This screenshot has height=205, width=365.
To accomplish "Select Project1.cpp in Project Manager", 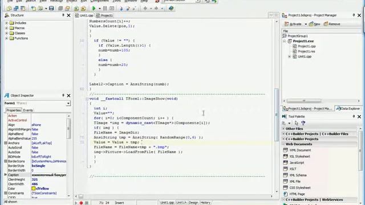I will (x=307, y=46).
